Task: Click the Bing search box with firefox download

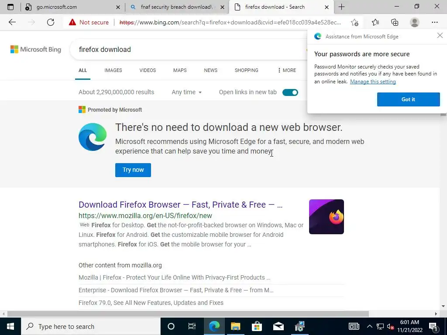Action: (x=188, y=50)
